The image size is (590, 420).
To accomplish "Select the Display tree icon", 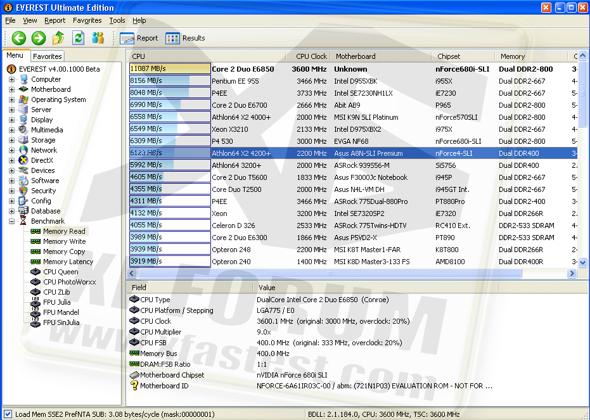I will coord(23,120).
